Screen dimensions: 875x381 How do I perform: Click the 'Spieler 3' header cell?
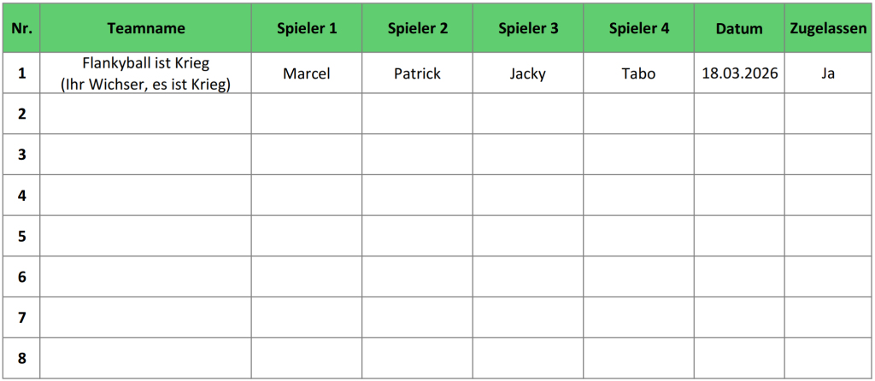(x=528, y=28)
